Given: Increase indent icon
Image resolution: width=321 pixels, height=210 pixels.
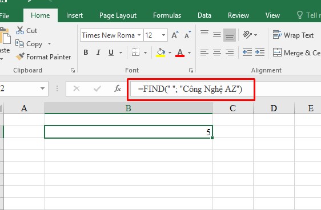Looking at the screenshot, I should click(260, 52).
